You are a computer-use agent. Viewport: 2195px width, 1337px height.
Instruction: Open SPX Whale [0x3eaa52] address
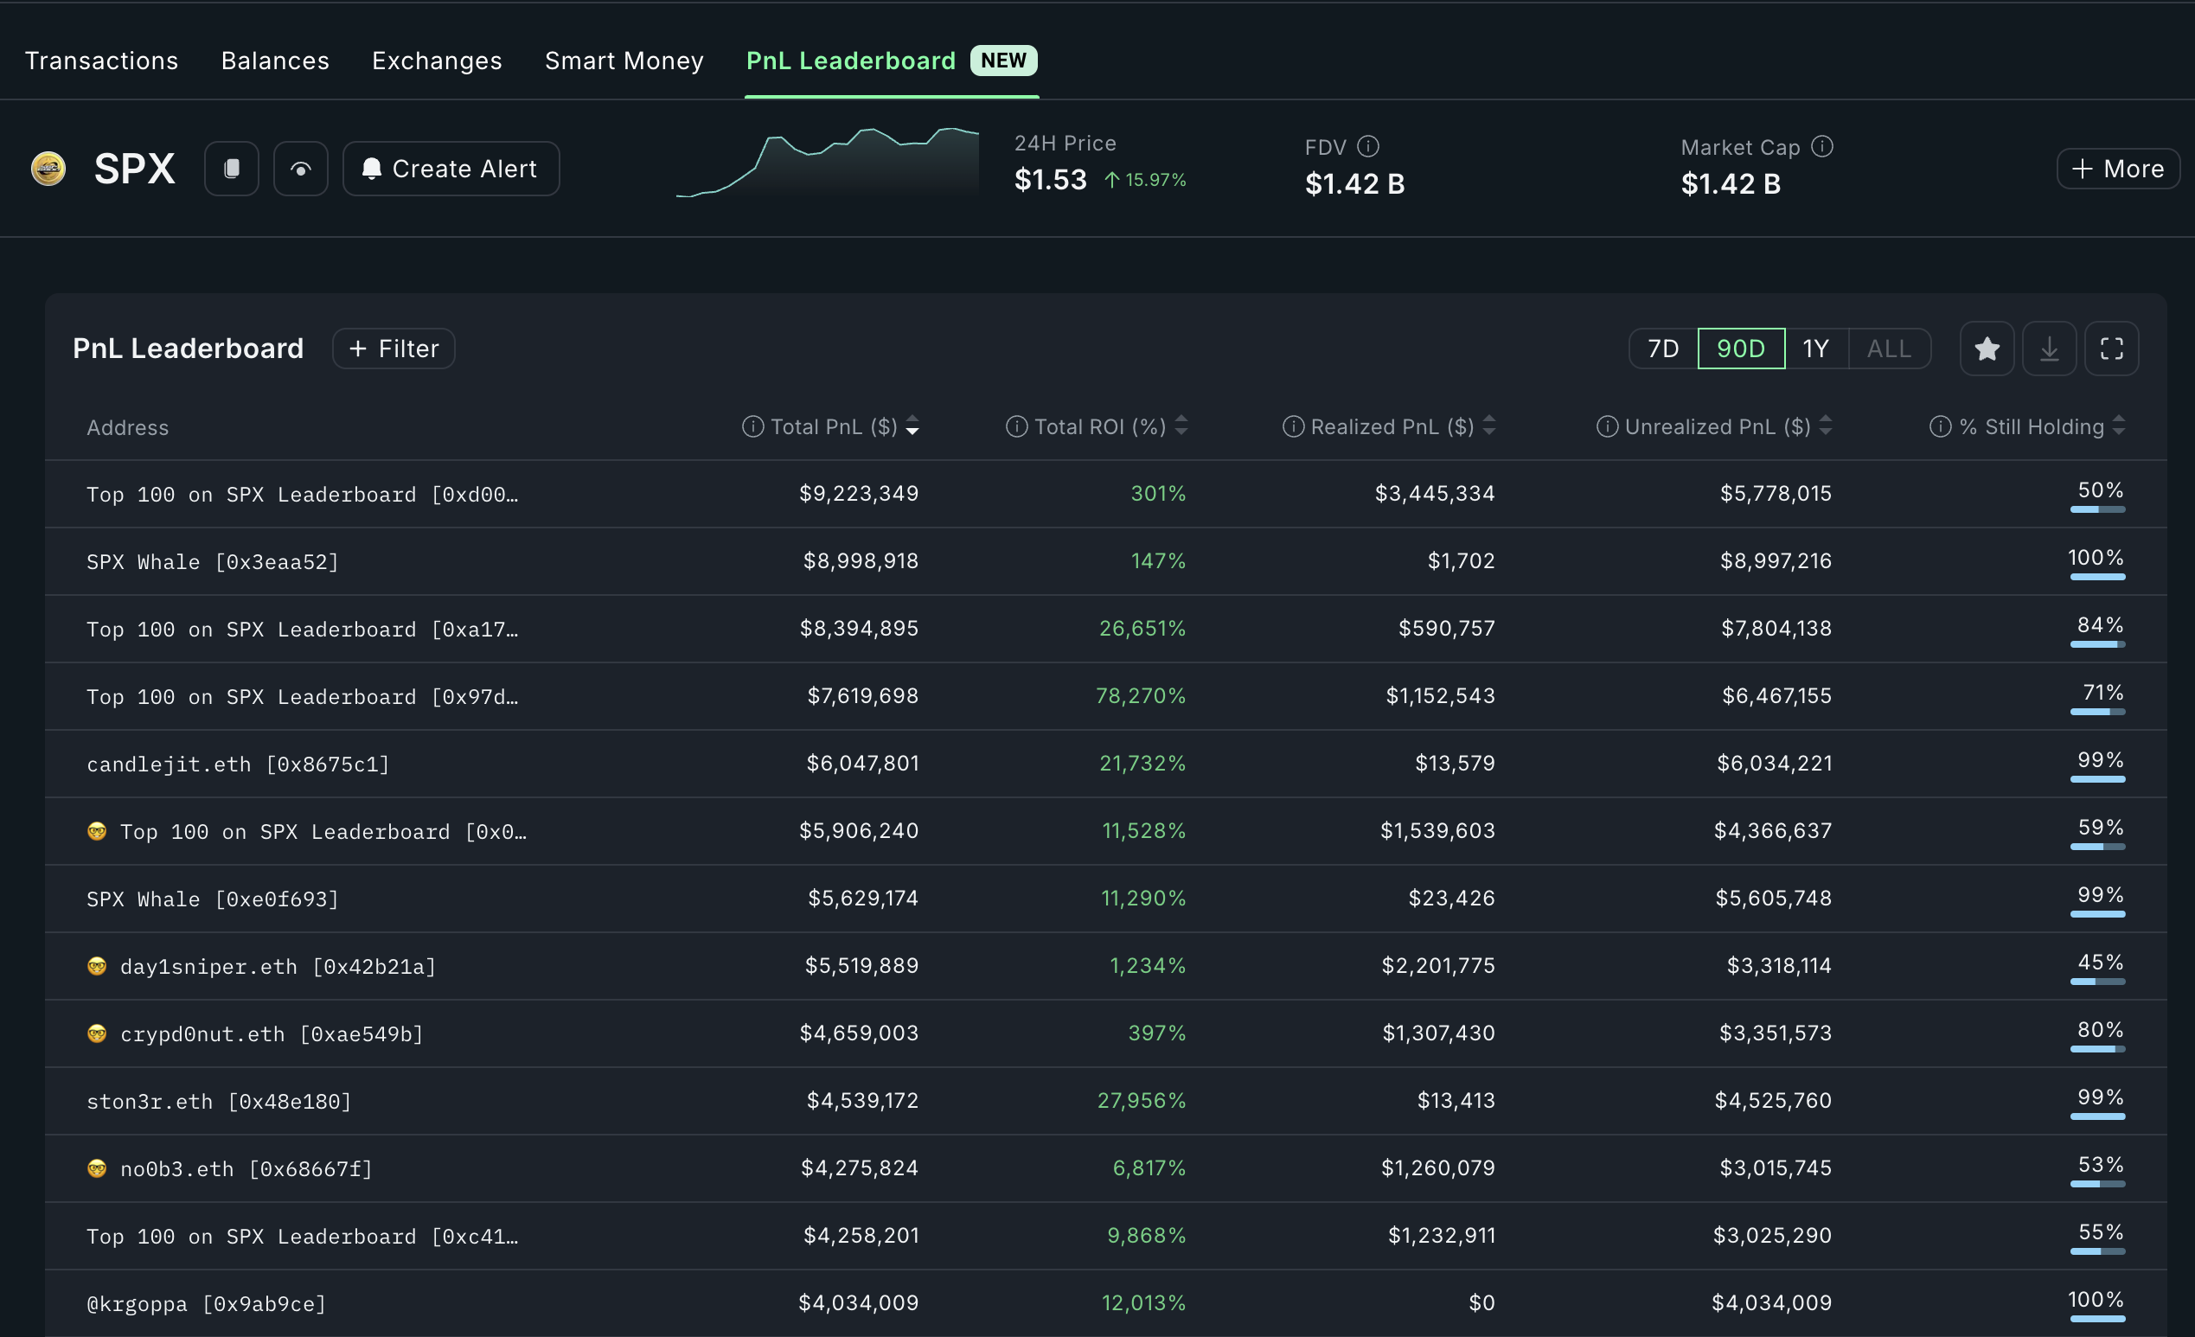pyautogui.click(x=213, y=562)
